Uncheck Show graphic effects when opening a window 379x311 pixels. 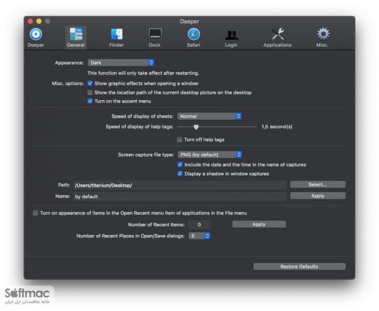click(x=90, y=84)
